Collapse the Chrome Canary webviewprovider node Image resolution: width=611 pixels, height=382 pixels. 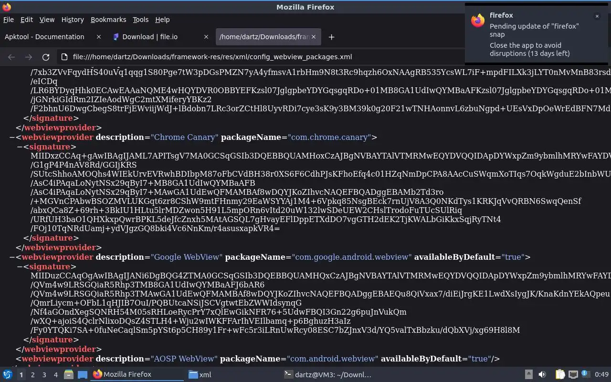pyautogui.click(x=12, y=137)
